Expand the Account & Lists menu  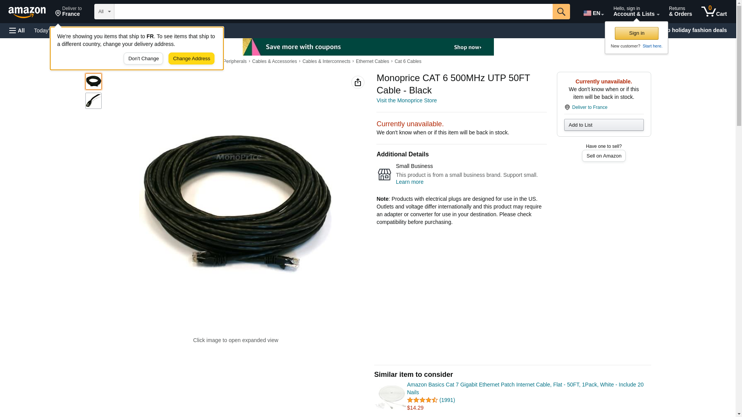636,12
